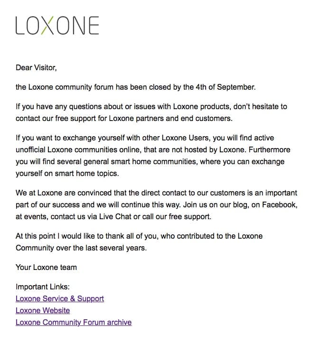The image size is (320, 343).
Task: Click the line starting 'you will find several general smart home'
Action: point(150,162)
